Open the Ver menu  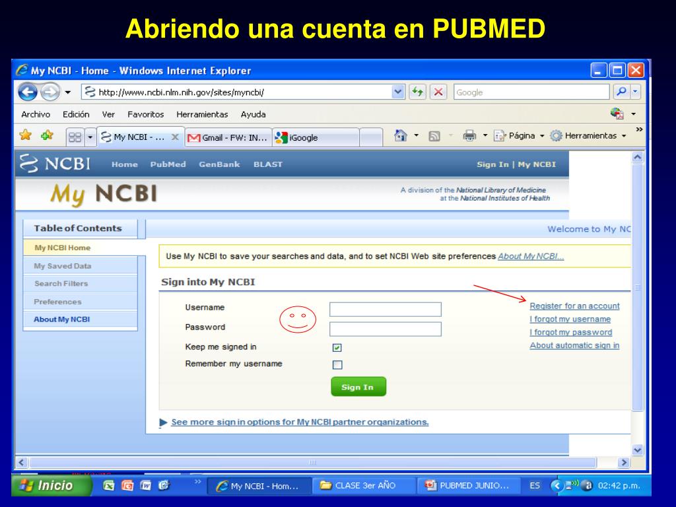[108, 114]
